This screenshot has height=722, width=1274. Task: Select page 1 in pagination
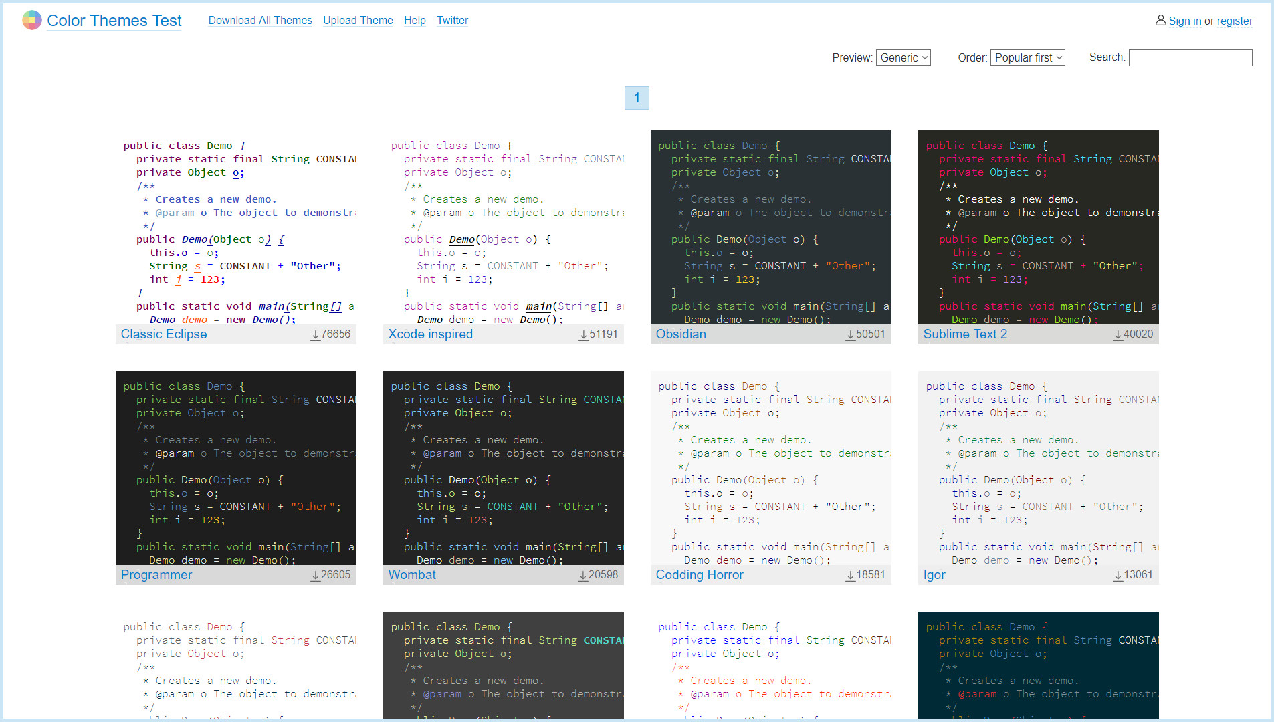click(637, 98)
